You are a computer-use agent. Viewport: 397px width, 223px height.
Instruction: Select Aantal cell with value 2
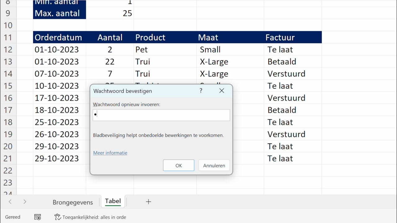pos(110,50)
